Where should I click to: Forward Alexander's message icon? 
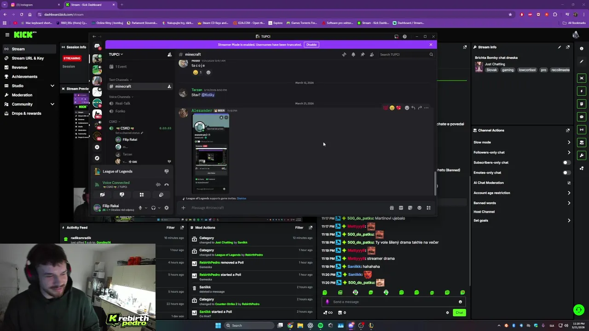[x=420, y=108]
